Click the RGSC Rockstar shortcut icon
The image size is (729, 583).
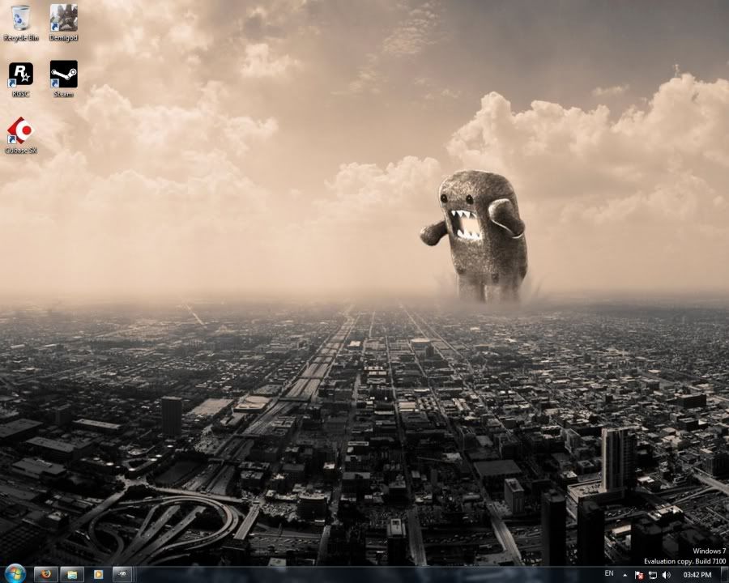(x=21, y=75)
